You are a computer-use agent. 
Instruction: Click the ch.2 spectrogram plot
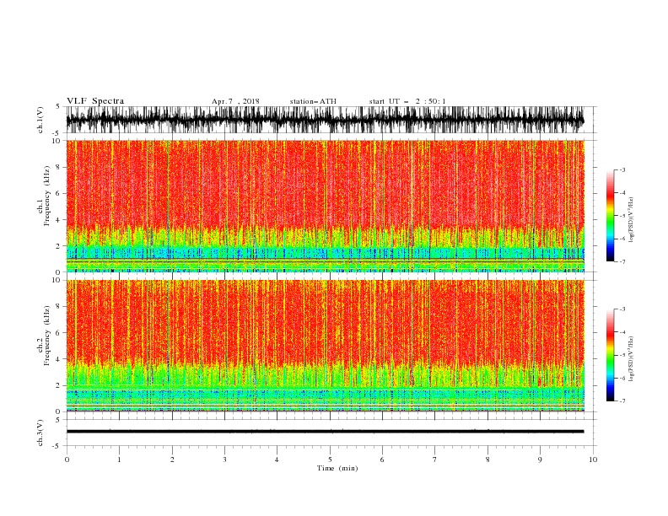(325, 346)
